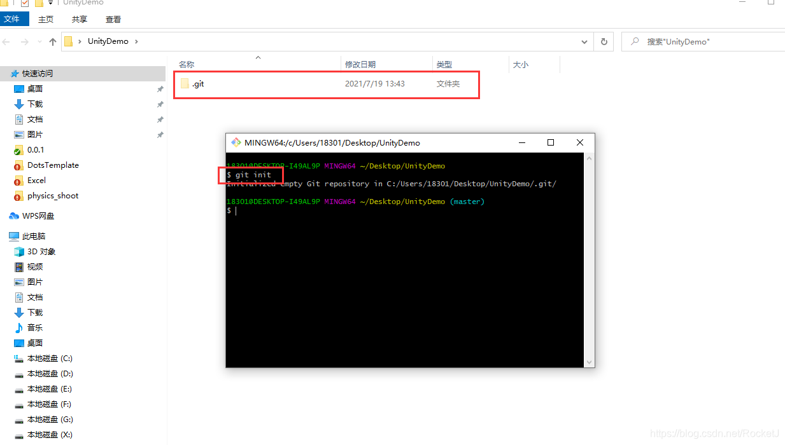Click UnityDemo in address breadcrumb
Viewport: 785px width, 445px height.
(108, 41)
